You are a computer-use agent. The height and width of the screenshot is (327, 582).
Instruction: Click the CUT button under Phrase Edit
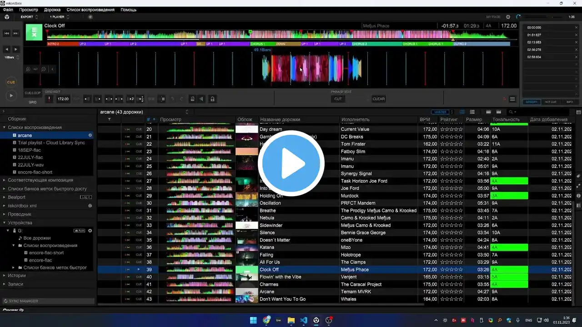[x=338, y=99]
